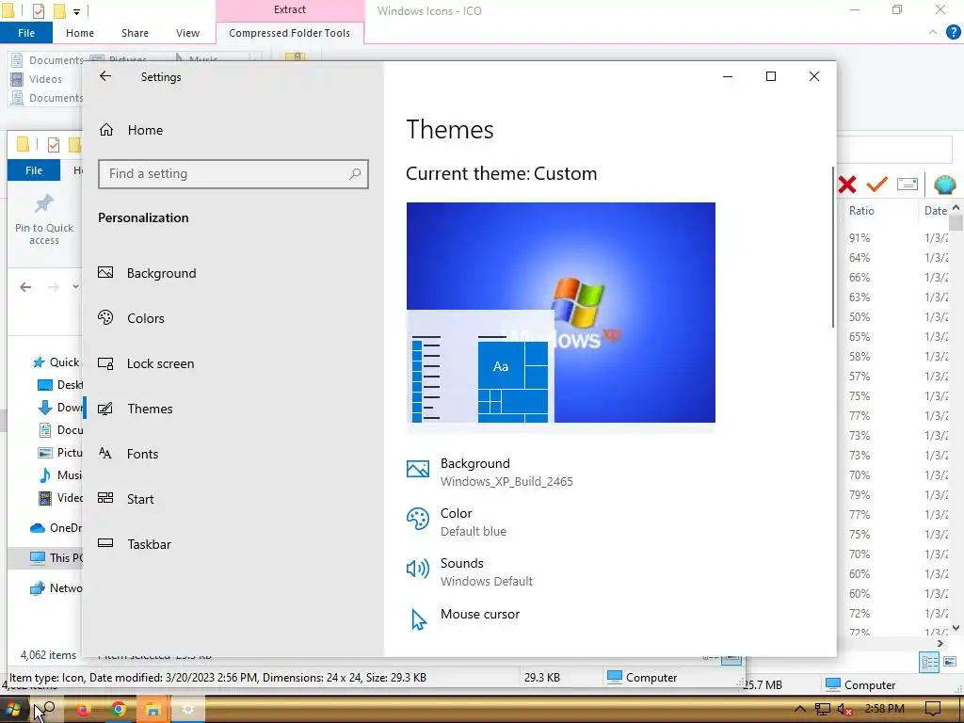964x723 pixels.
Task: Select Quick access in the navigation tree
Action: coord(56,362)
